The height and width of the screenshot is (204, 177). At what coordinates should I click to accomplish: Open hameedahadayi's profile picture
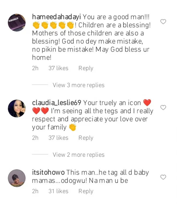pyautogui.click(x=17, y=23)
